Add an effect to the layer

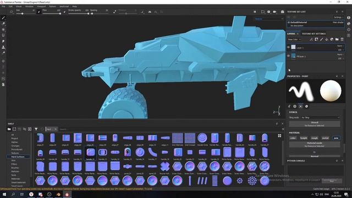pyautogui.click(x=311, y=39)
